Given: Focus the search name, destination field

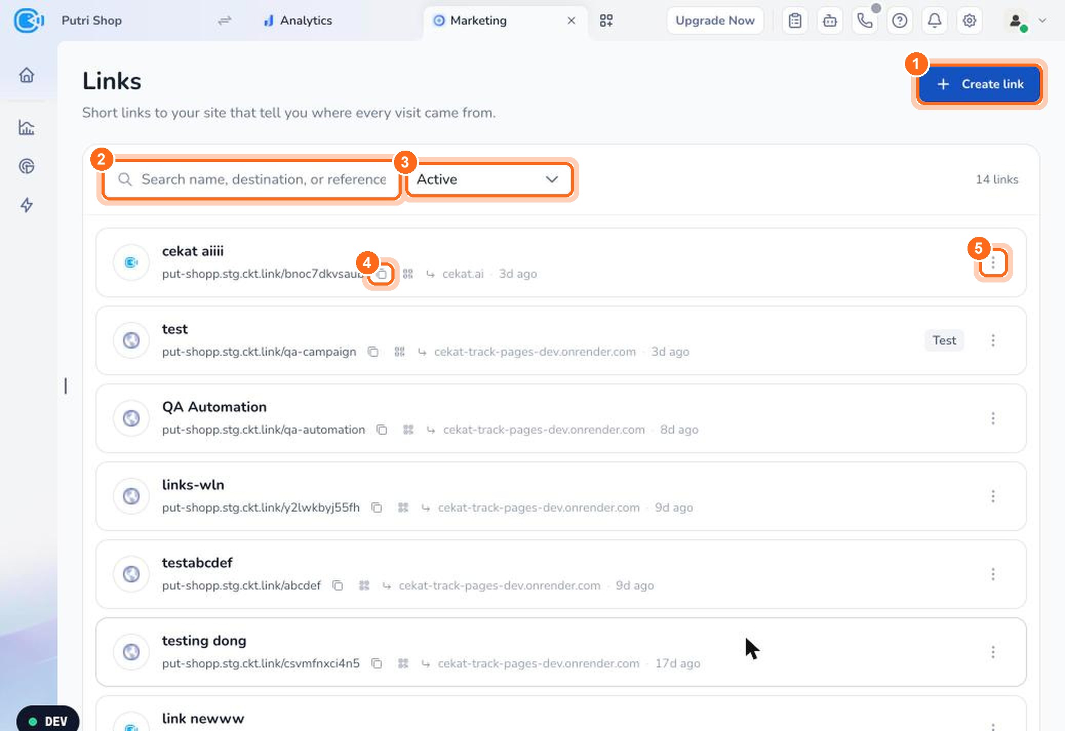Looking at the screenshot, I should pyautogui.click(x=251, y=179).
